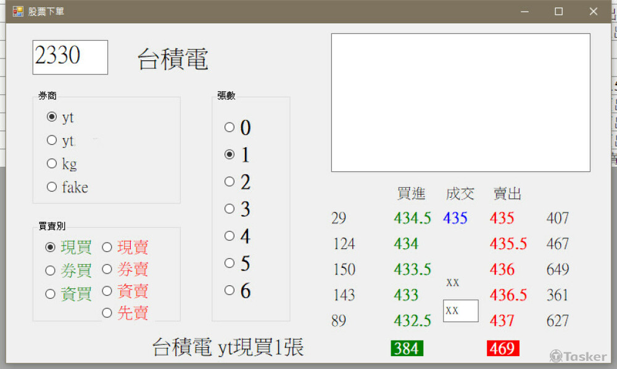Screen dimensions: 617x369
Task: Click bid price 434
Action: (x=406, y=244)
